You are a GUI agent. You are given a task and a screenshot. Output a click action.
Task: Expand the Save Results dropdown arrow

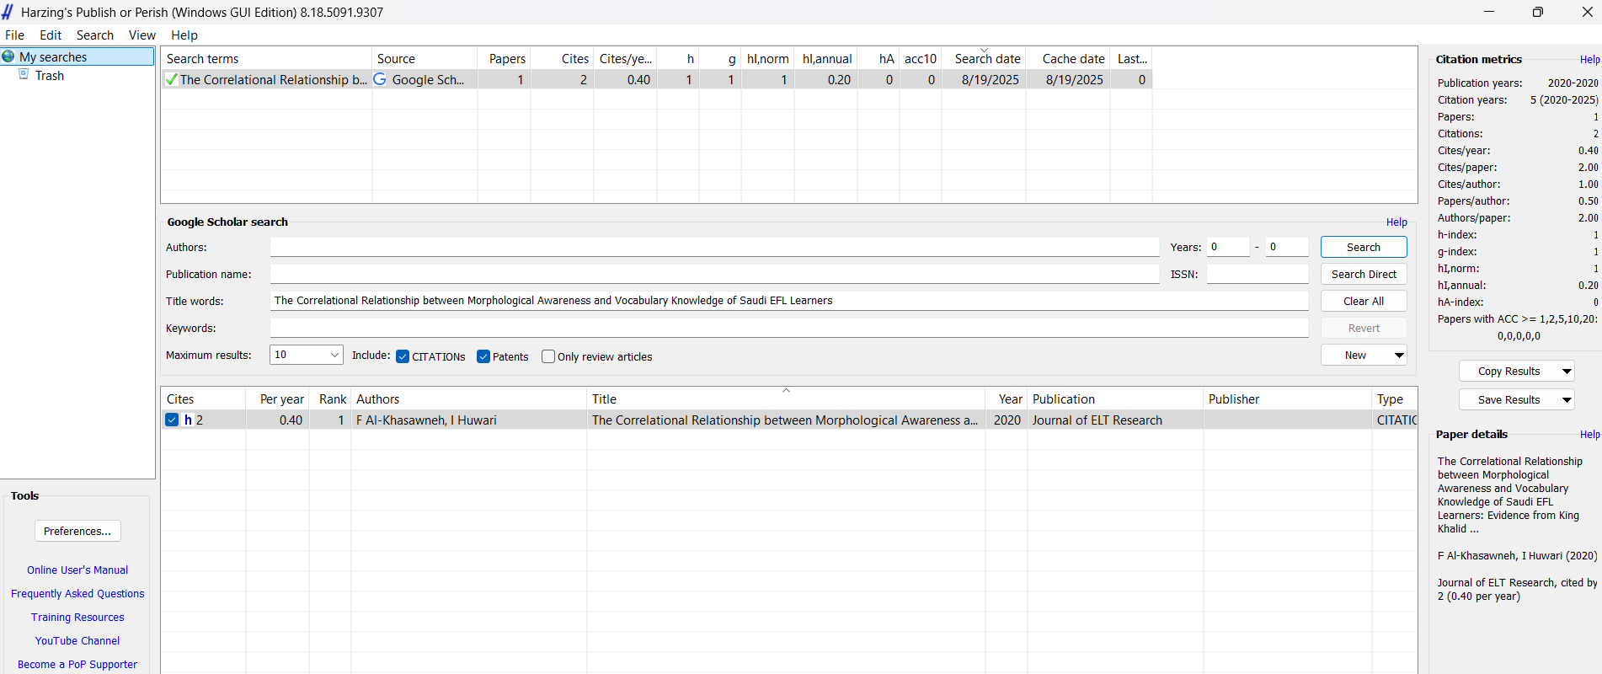coord(1567,400)
